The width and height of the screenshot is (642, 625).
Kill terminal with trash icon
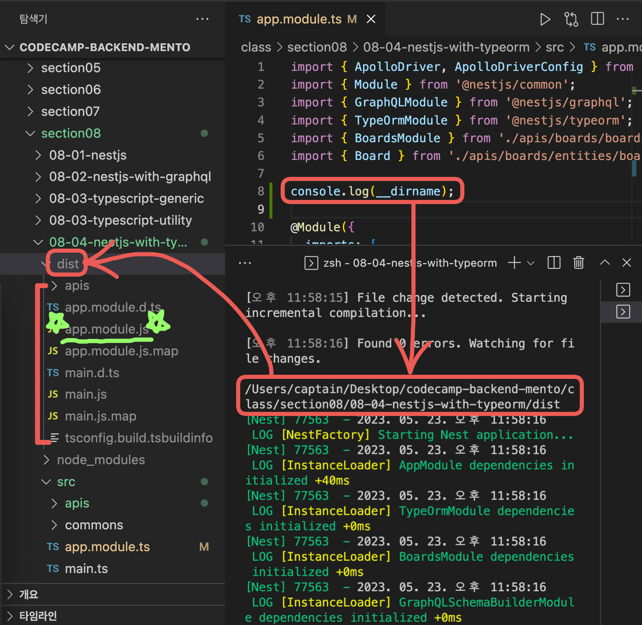(579, 263)
